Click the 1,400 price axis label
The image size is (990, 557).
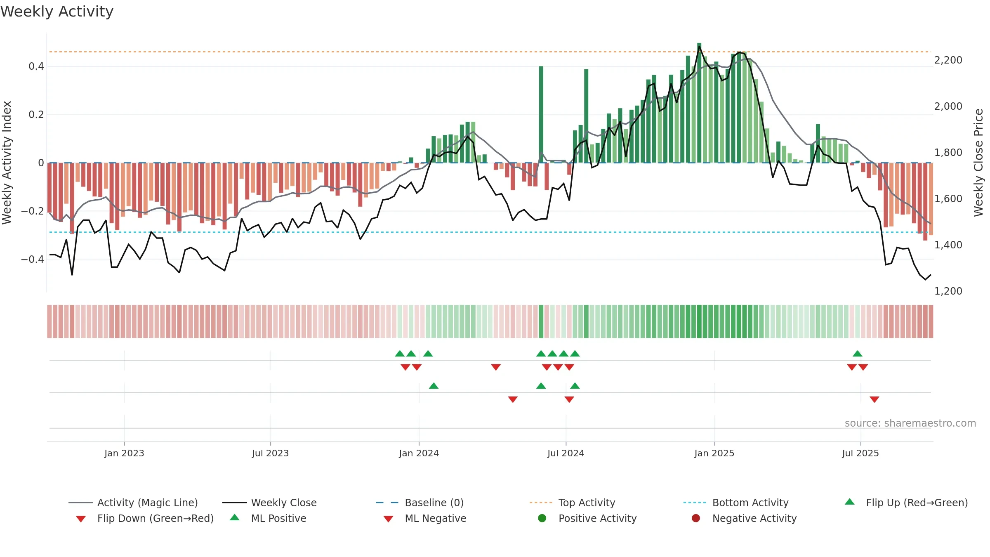point(948,245)
